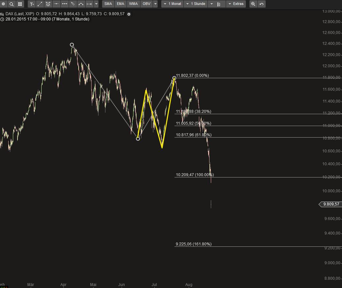Select the horizontal line tool
This screenshot has height=288, width=342.
[x=56, y=4]
